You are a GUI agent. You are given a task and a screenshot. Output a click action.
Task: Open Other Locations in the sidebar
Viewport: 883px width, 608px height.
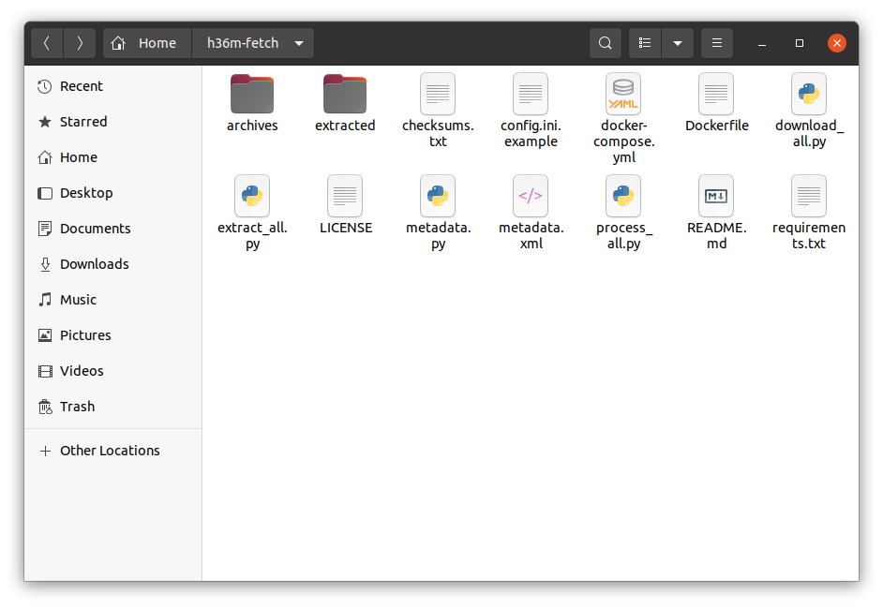click(112, 451)
